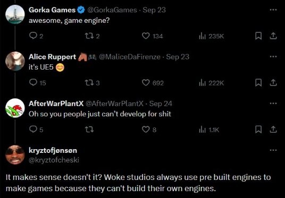Open replies on Gorka Games tweet
The height and width of the screenshot is (198, 285).
pos(36,36)
